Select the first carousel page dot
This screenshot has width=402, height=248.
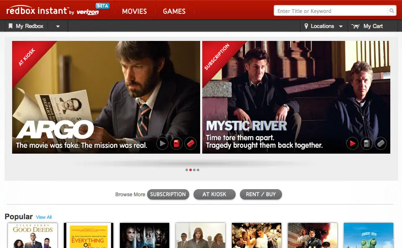[187, 170]
